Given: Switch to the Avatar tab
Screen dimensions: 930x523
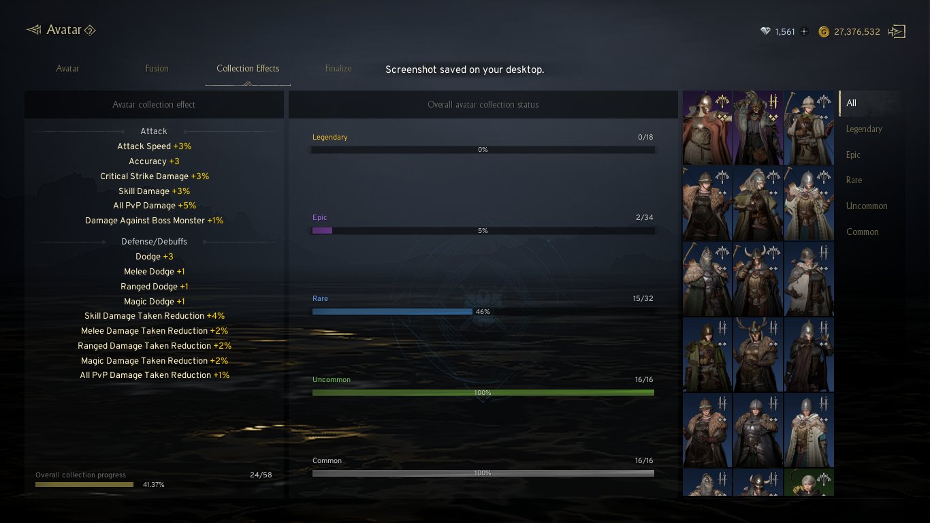Looking at the screenshot, I should [x=67, y=68].
